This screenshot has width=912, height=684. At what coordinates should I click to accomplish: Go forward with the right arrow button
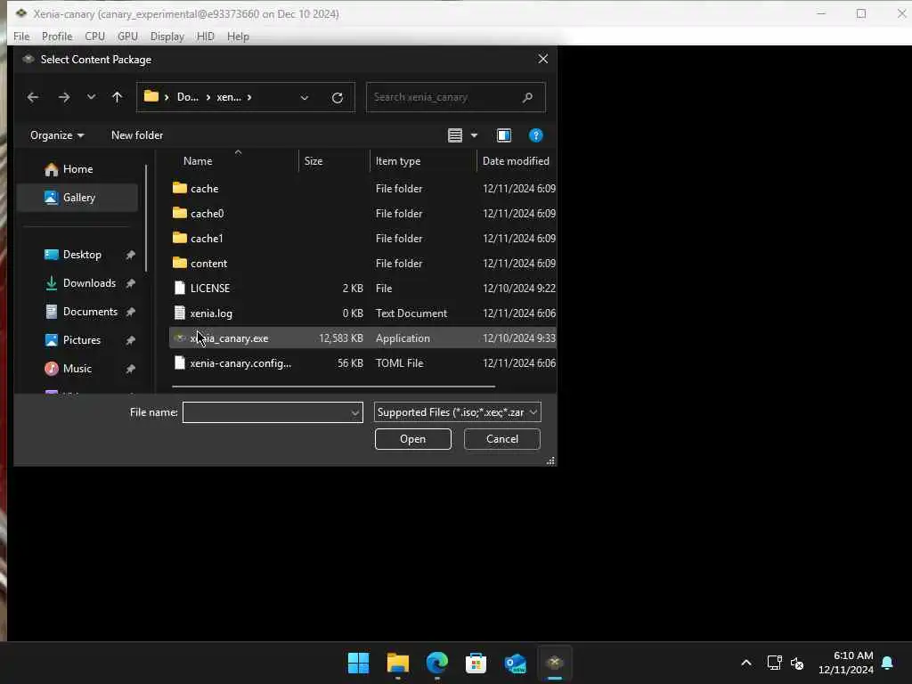click(x=64, y=98)
